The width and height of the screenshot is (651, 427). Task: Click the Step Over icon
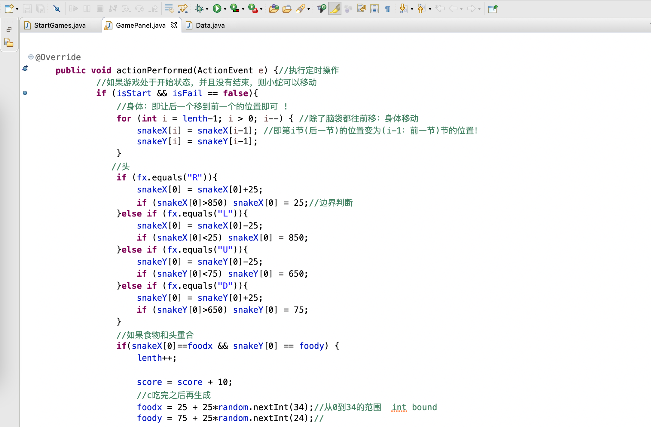[x=140, y=9]
